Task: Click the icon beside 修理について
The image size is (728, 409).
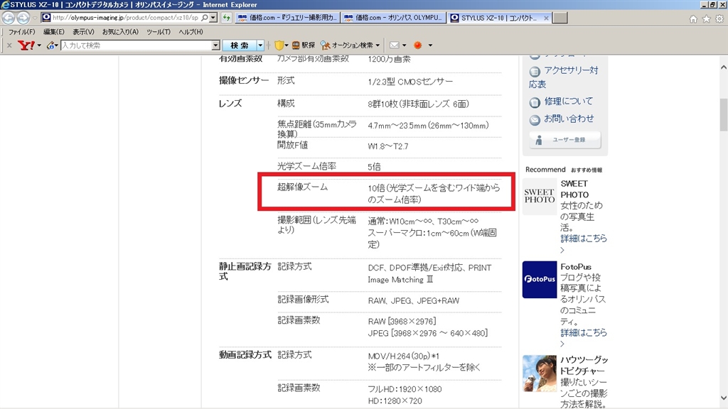Action: (535, 102)
